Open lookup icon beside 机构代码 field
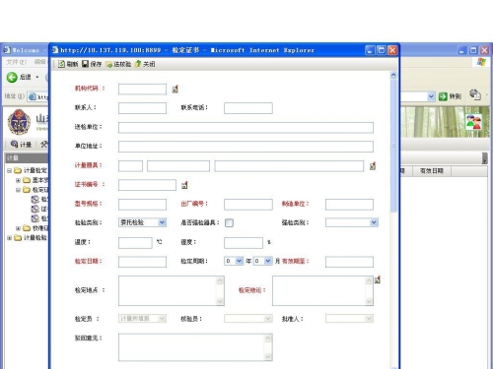493x369 pixels. coord(176,89)
